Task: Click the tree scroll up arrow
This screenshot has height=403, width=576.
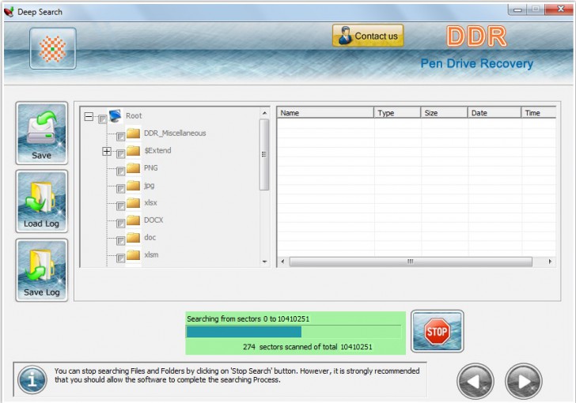Action: (x=264, y=113)
